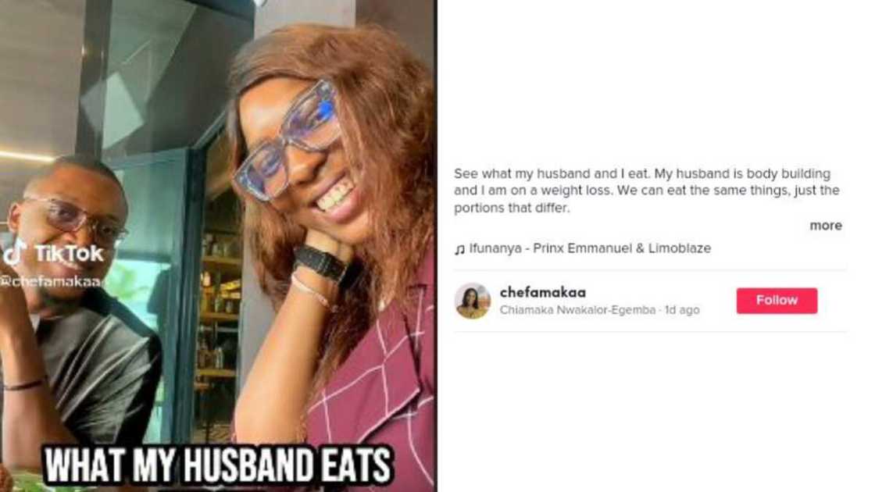Viewport: 875px width, 492px height.
Task: Open the chefamakaa username link
Action: click(542, 292)
